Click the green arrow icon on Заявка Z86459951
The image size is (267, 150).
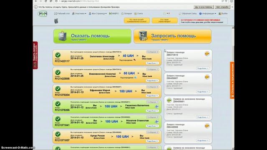pos(169,100)
